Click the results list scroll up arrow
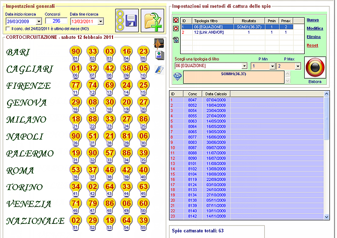The width and height of the screenshot is (337, 238). (x=326, y=94)
